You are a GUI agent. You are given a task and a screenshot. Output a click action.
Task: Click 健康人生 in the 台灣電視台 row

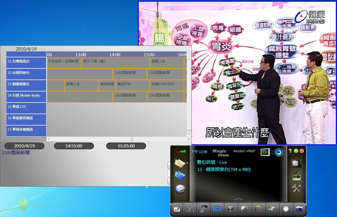pos(167,63)
